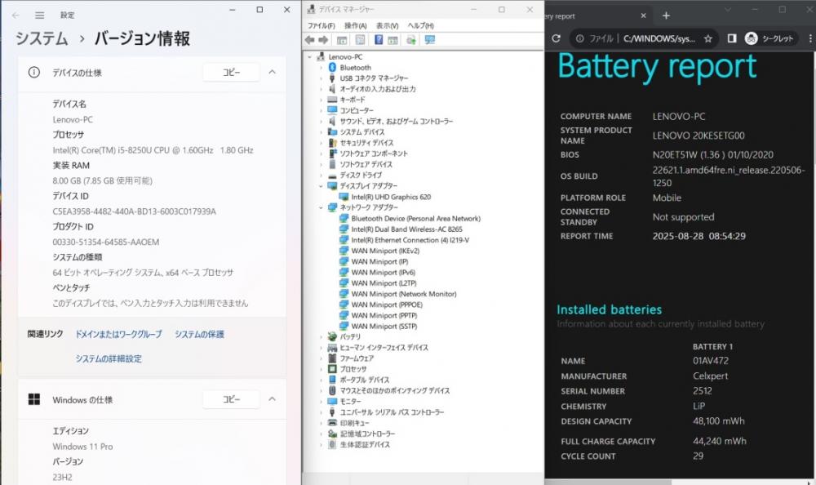Click the forward arrow in Device Manager
Viewport: 816px width, 485px height.
(x=323, y=40)
